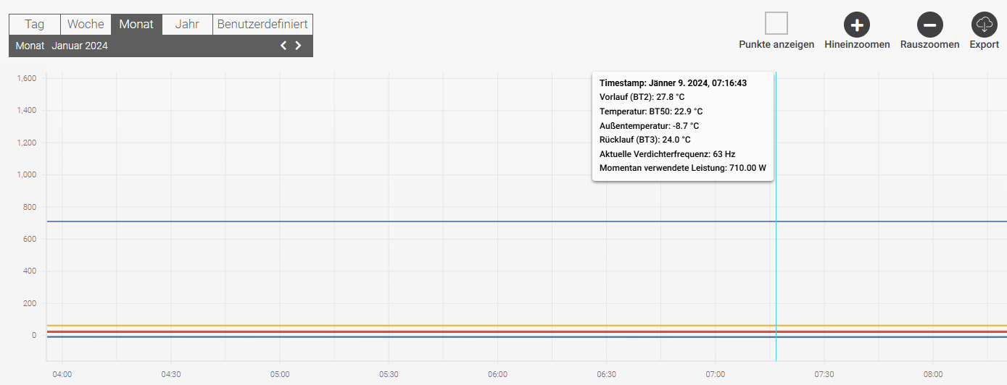
Task: Click the 06:00 time axis label
Action: [x=497, y=374]
